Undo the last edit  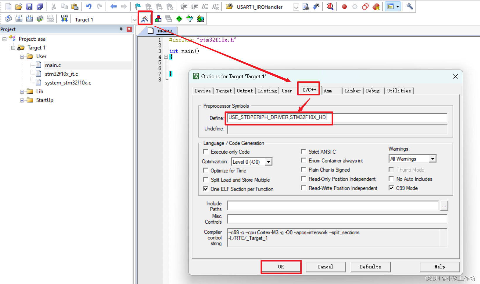tap(89, 6)
